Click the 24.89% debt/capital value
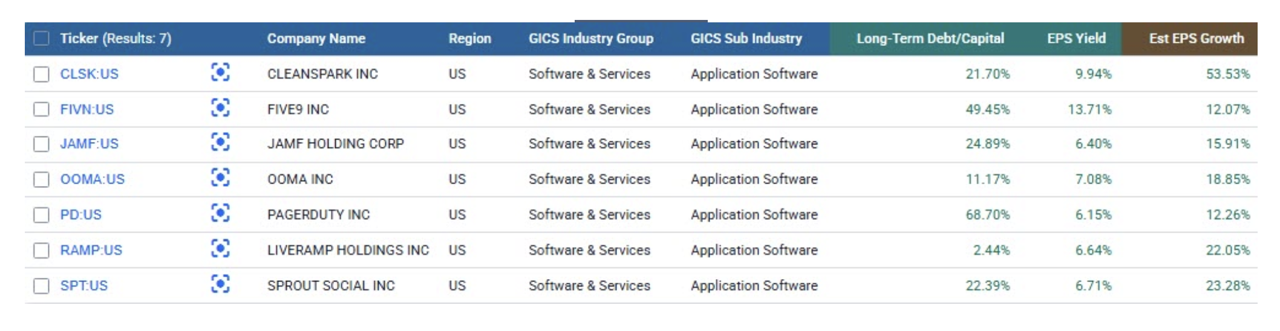The image size is (1280, 331). (x=988, y=144)
